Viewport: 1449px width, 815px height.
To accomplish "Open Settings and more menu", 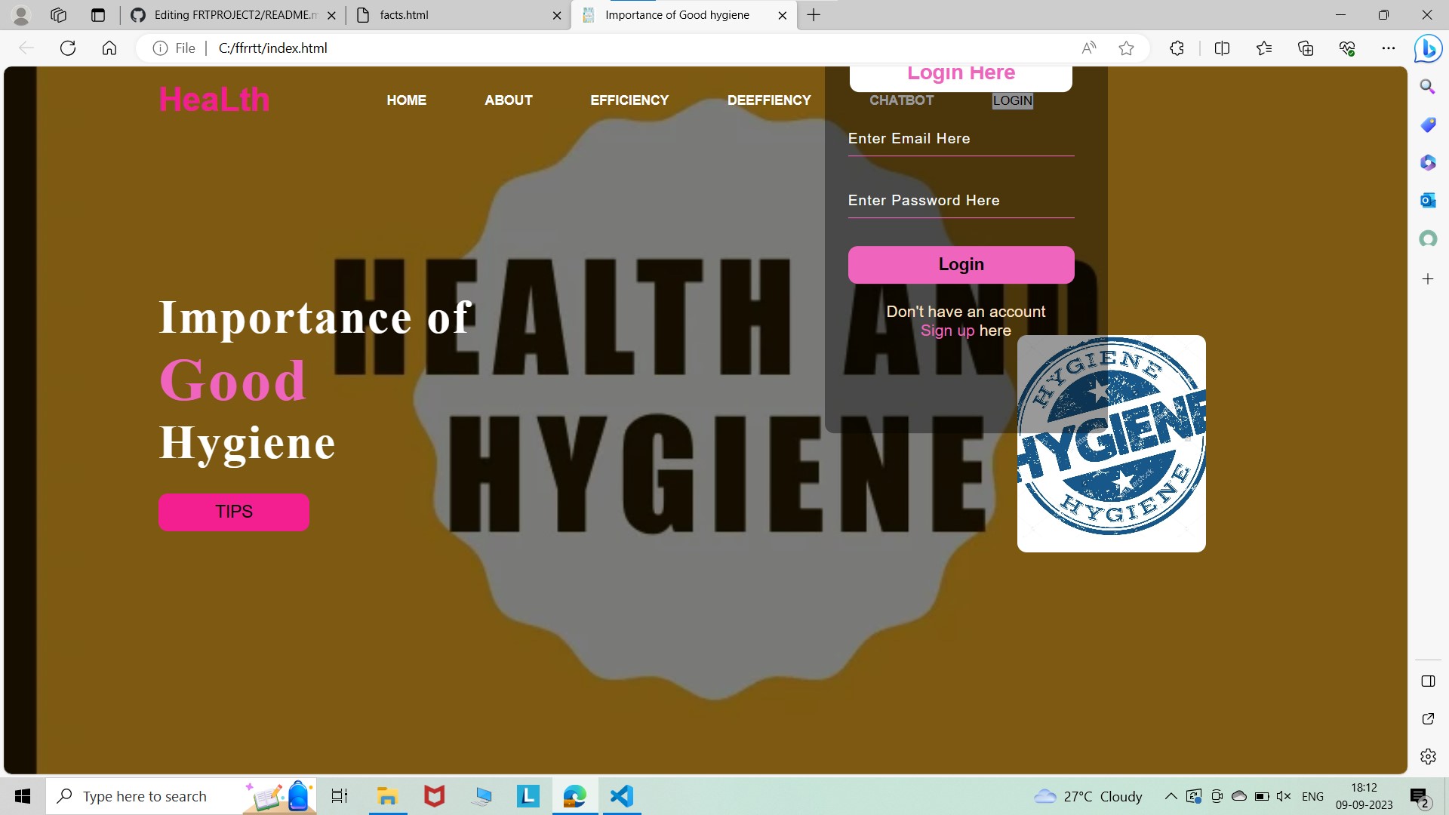I will point(1388,48).
